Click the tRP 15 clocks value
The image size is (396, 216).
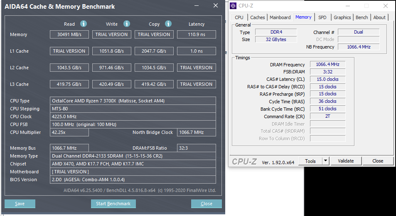click(x=327, y=94)
